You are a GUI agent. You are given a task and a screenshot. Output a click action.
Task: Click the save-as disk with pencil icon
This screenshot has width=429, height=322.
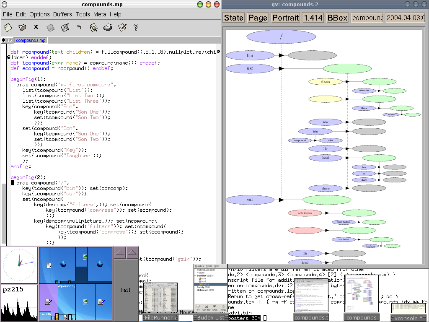point(65,28)
